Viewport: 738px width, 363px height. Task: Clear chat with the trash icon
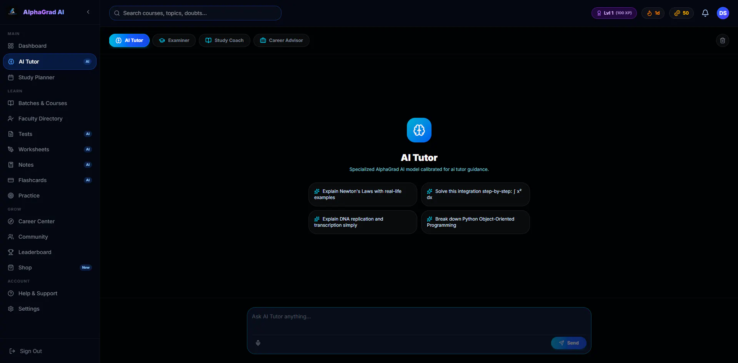[x=723, y=40]
